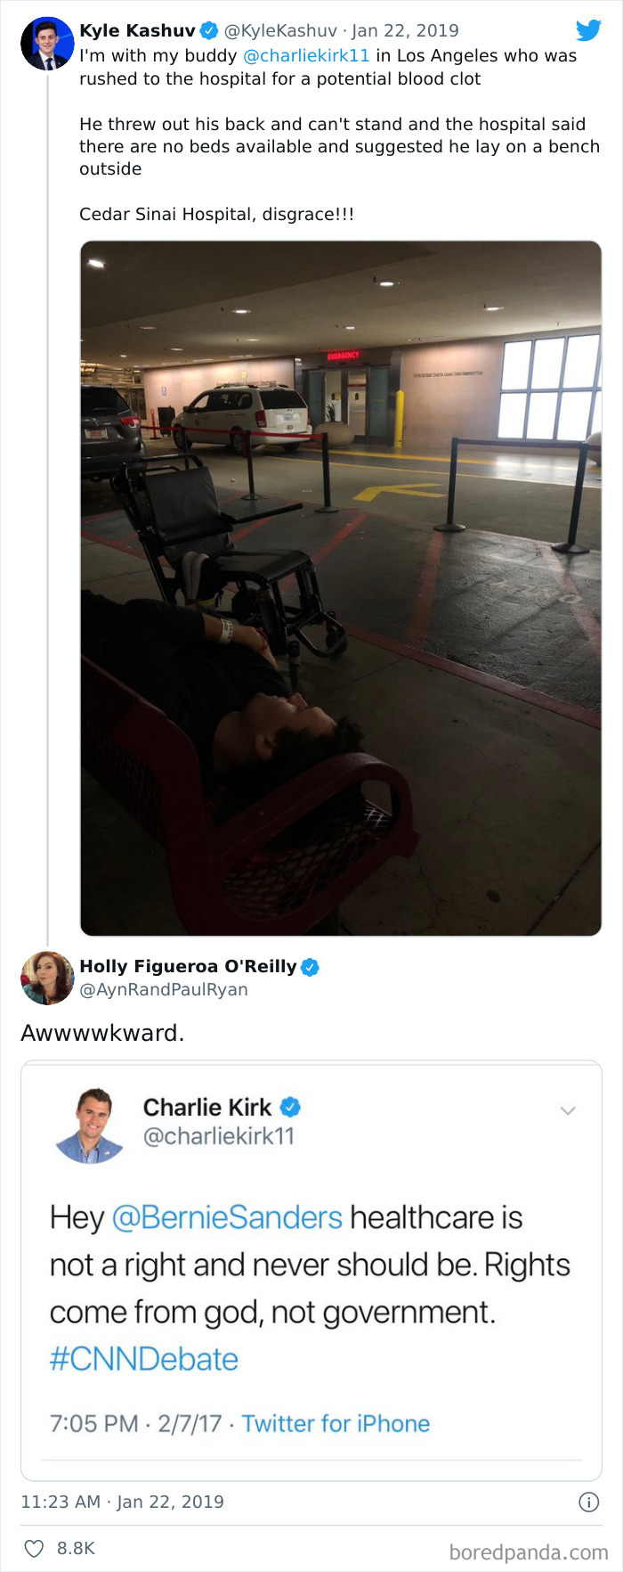Click Charlie Kirk's avatar in the quoted tweet
This screenshot has height=1572, width=623.
coord(89,1125)
